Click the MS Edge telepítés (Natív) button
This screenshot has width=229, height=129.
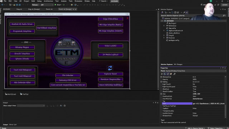111,25
